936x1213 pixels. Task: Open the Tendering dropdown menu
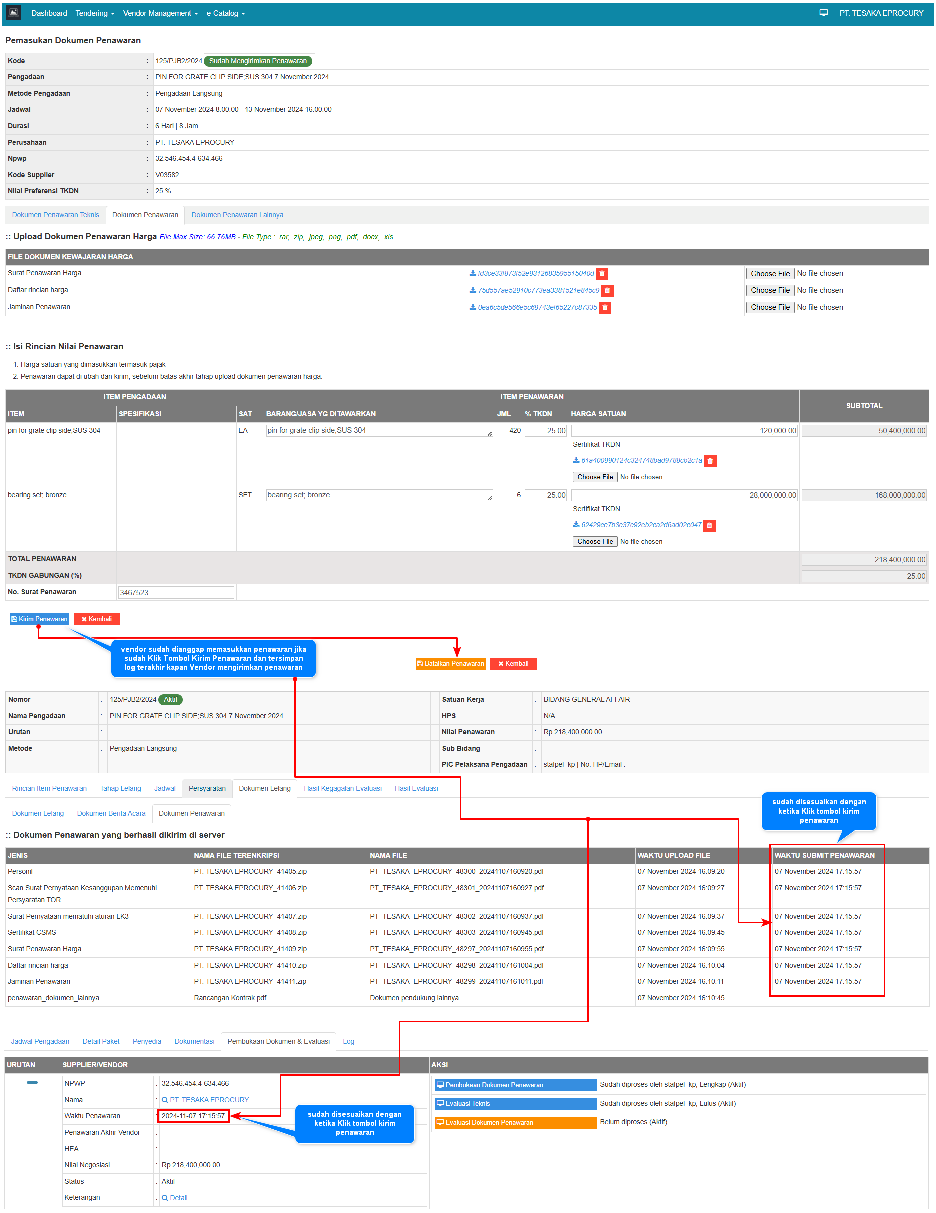point(95,13)
